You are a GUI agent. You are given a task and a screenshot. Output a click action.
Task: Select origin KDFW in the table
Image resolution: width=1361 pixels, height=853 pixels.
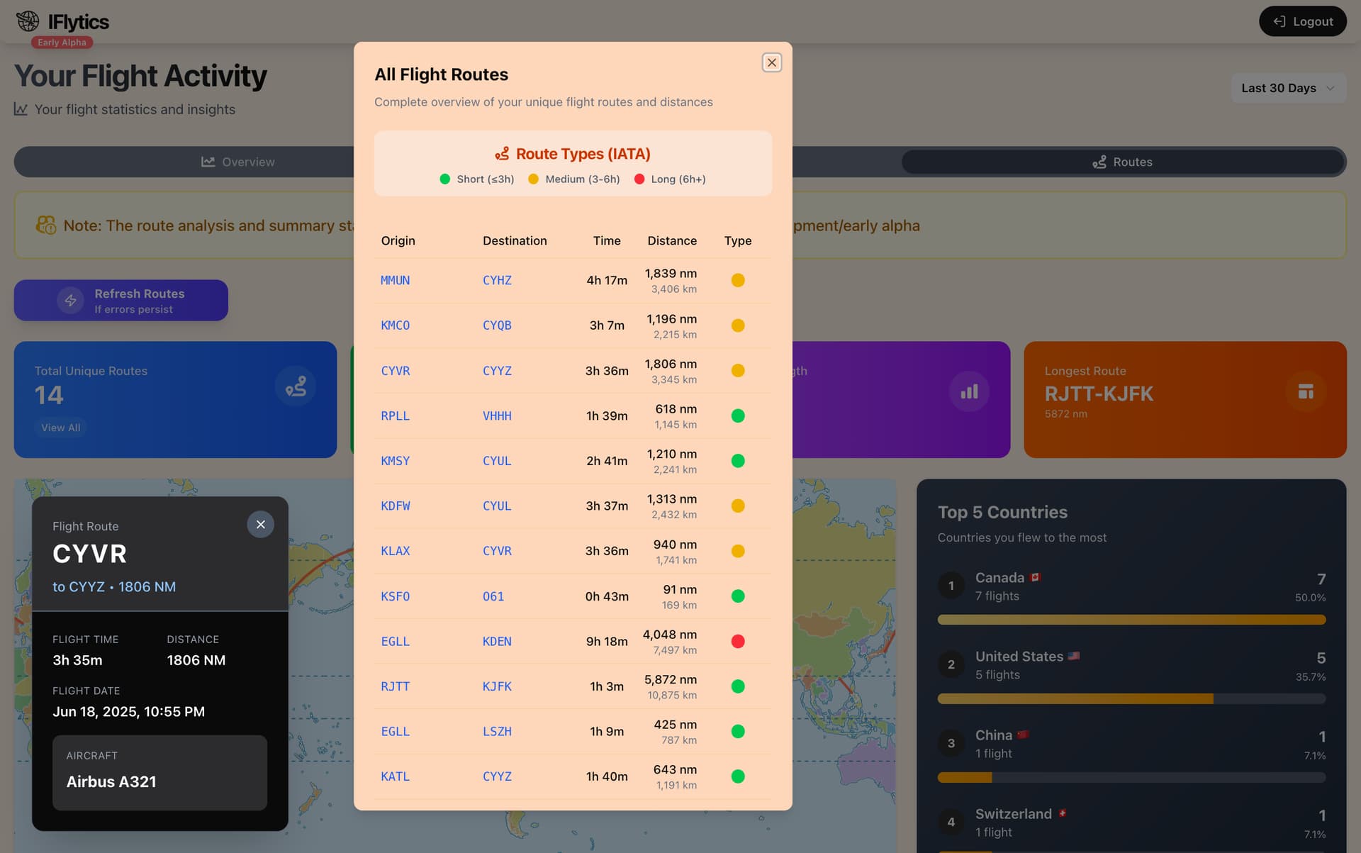pyautogui.click(x=395, y=506)
